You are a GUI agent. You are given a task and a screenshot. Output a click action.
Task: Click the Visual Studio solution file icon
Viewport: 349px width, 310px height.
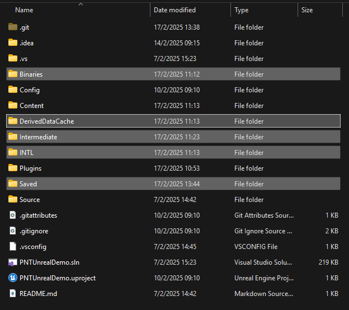click(13, 262)
